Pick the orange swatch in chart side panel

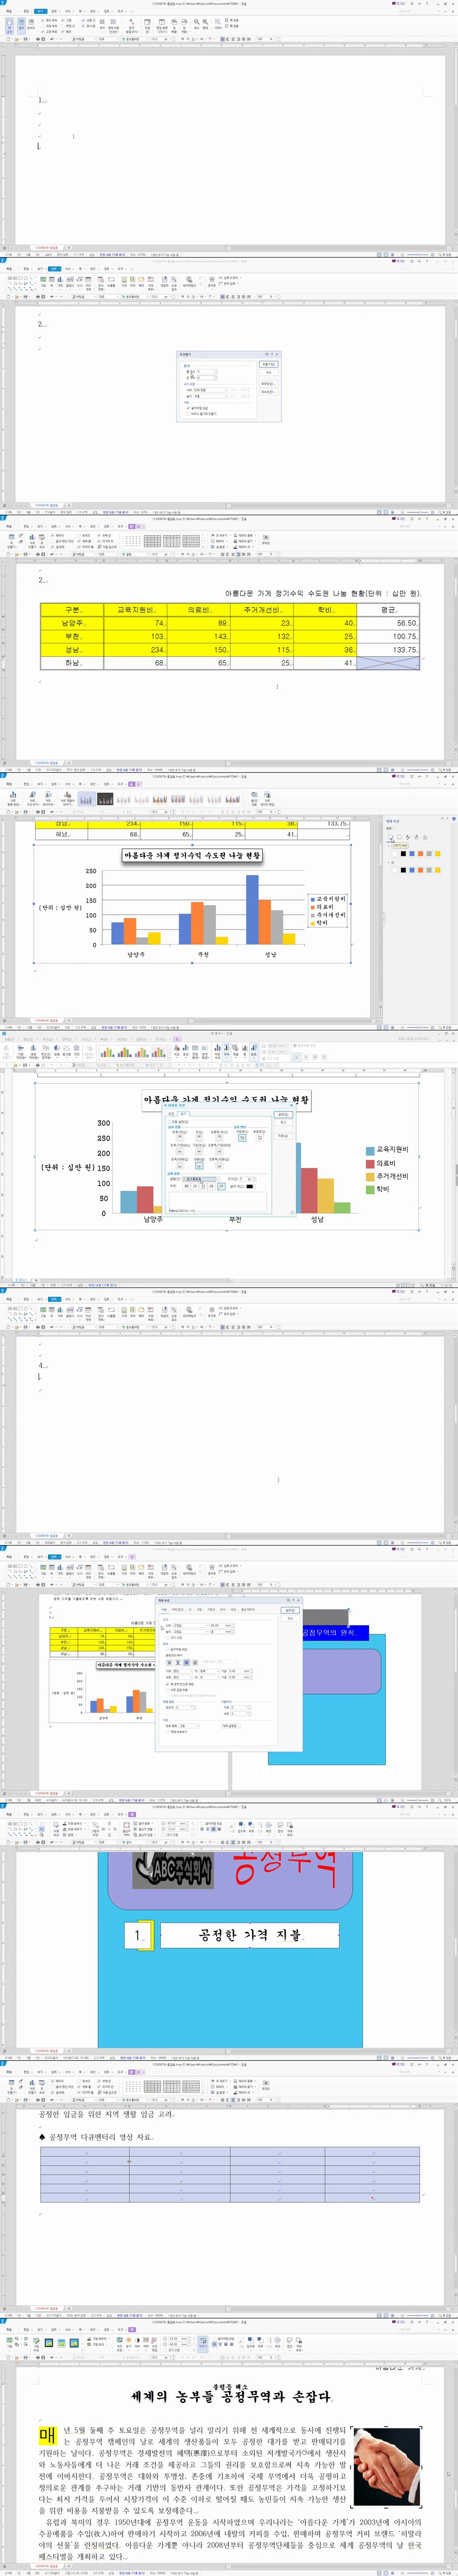pyautogui.click(x=420, y=854)
